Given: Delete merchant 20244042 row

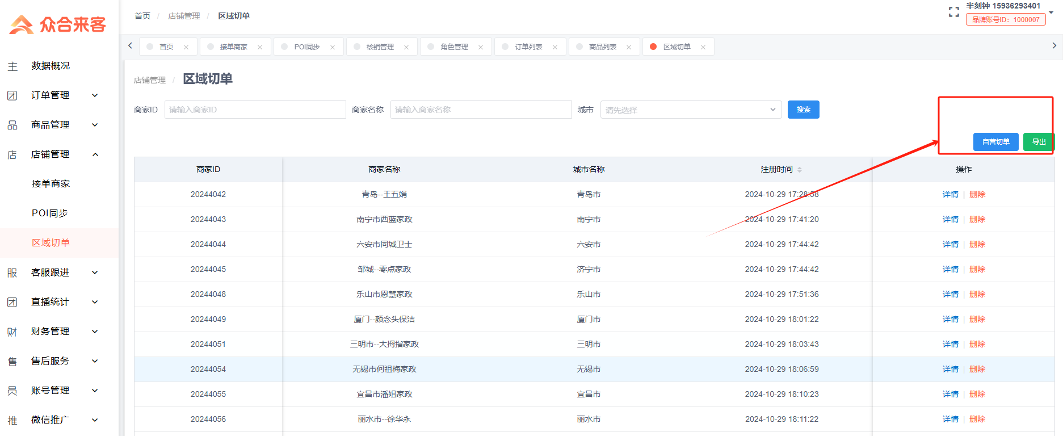Looking at the screenshot, I should point(977,194).
